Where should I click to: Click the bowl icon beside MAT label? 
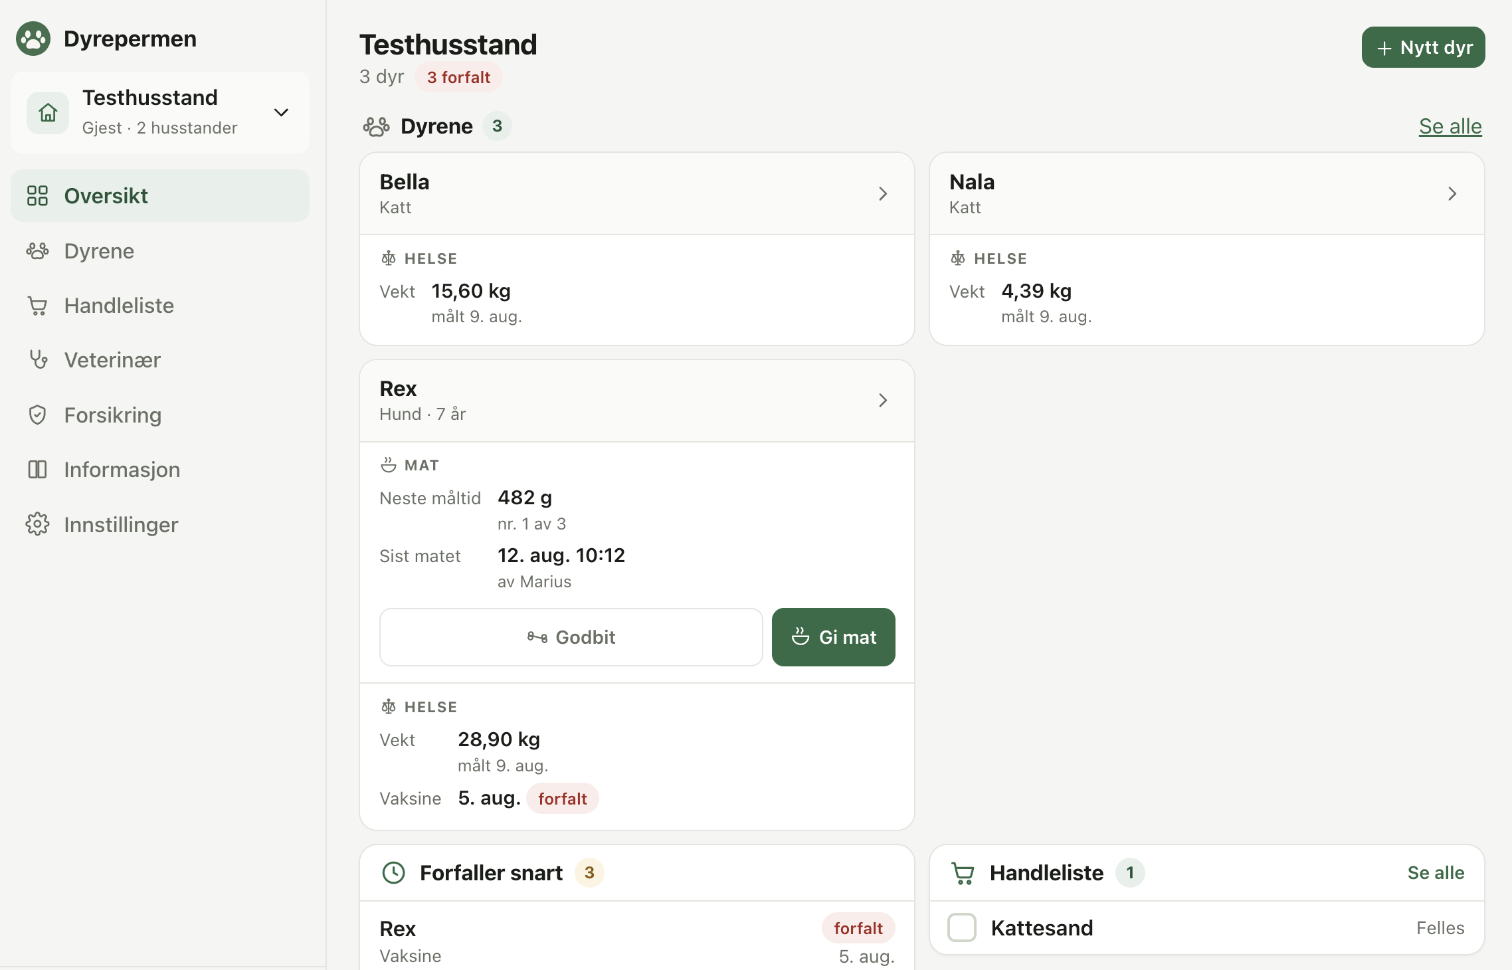(389, 465)
